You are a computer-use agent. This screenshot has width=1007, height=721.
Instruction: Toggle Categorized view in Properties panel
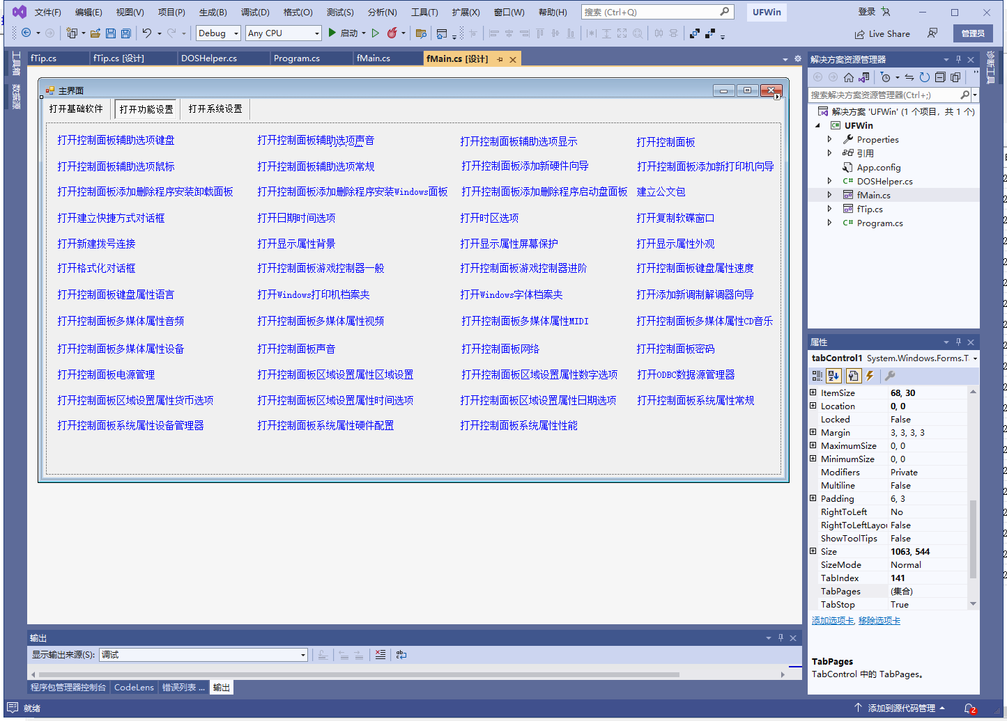pyautogui.click(x=817, y=376)
